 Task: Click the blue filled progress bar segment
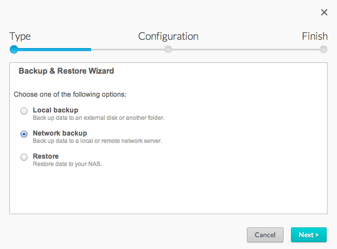(53, 49)
